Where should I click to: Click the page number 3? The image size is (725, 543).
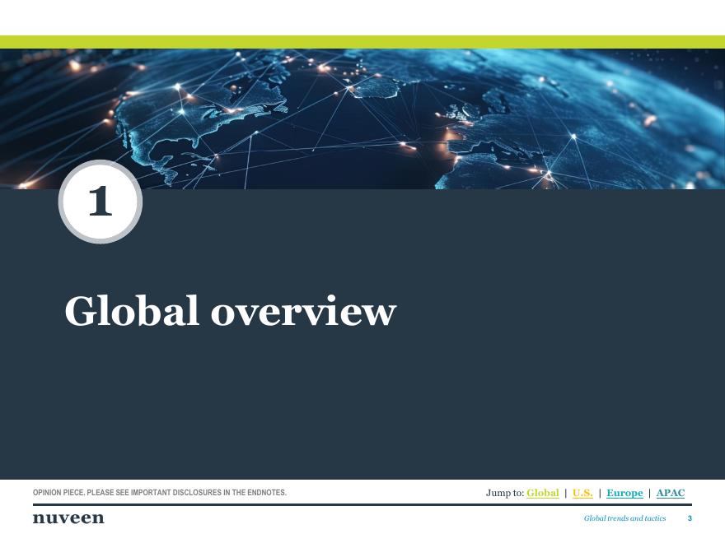pos(690,518)
